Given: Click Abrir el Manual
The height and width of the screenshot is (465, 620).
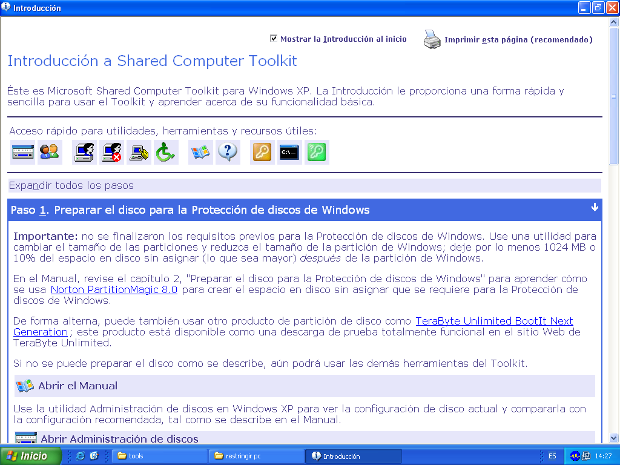Looking at the screenshot, I should (77, 386).
